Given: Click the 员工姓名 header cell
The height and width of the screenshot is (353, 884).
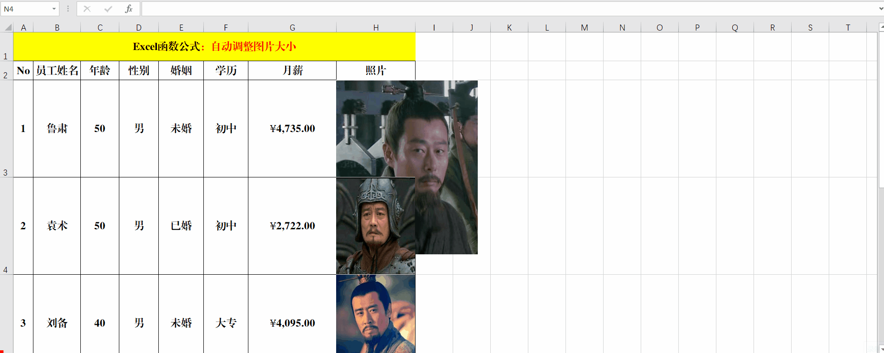Looking at the screenshot, I should (x=57, y=70).
